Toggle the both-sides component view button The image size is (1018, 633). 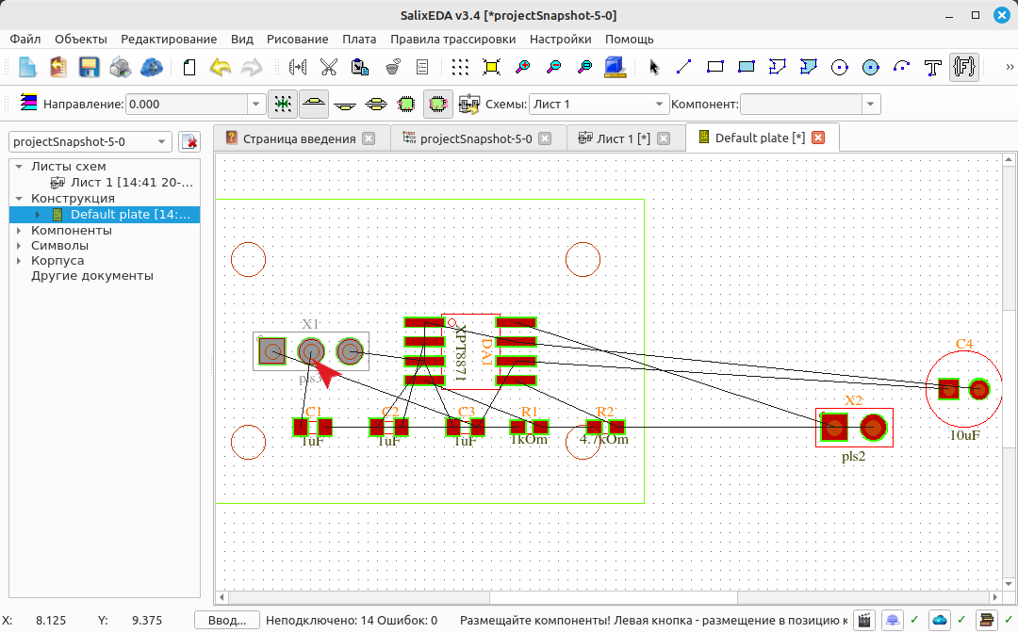(376, 104)
